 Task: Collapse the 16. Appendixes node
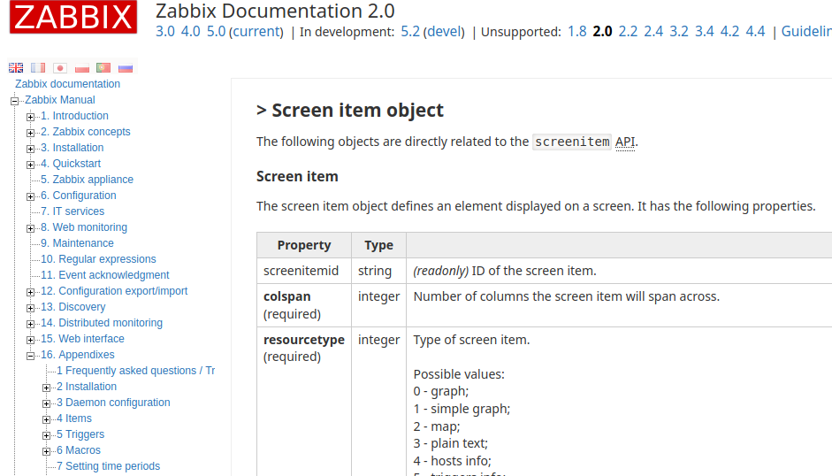point(31,356)
